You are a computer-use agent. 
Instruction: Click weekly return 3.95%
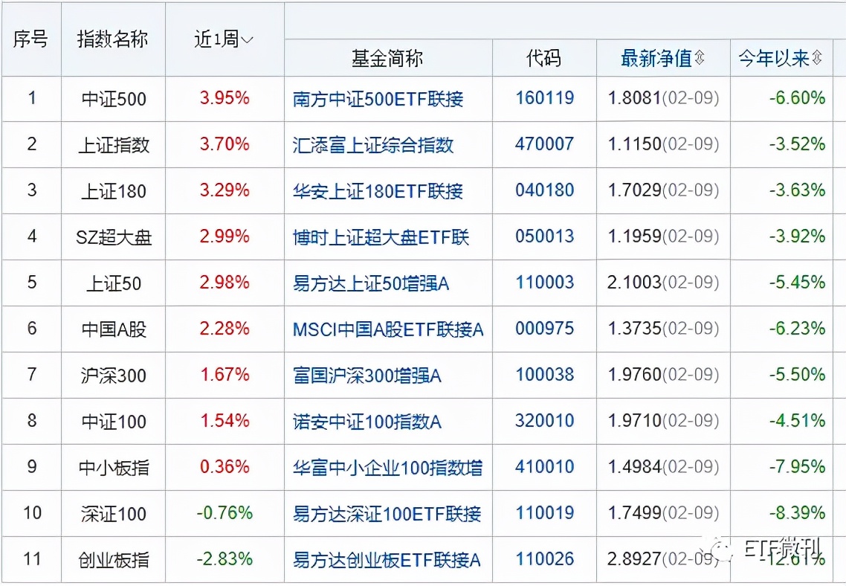[x=225, y=98]
